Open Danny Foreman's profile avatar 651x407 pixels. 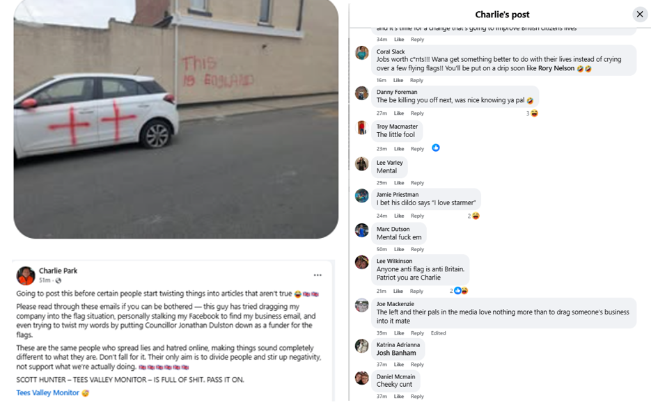point(362,93)
